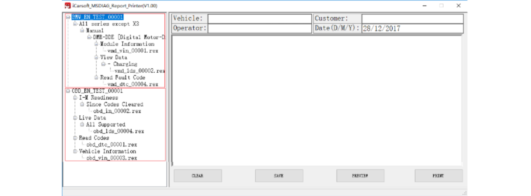Screen dimensions: 531x196
Task: Select the OBD_EN_TEST_00001 root item
Action: click(x=97, y=91)
